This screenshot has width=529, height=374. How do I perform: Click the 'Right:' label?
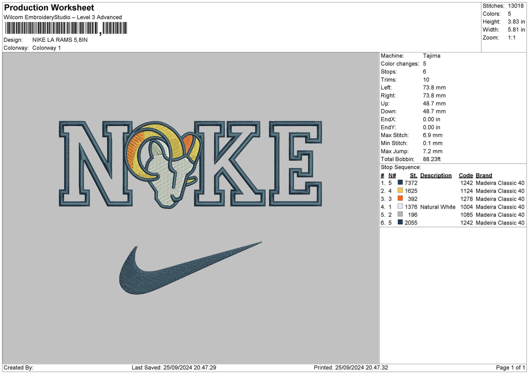point(388,95)
